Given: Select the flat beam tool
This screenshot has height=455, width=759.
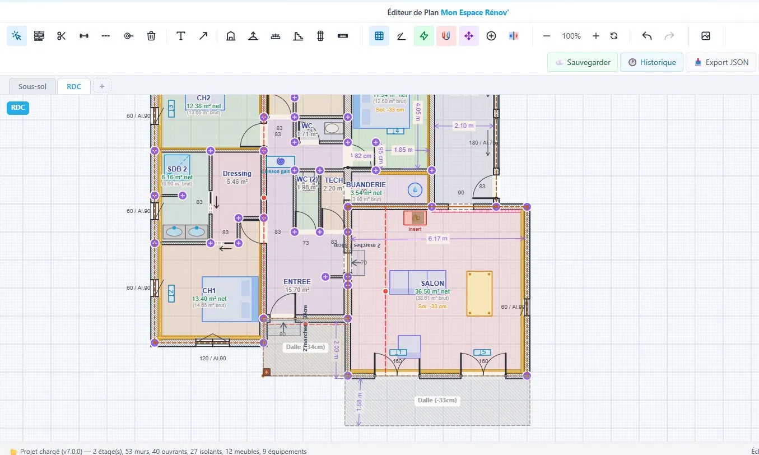Looking at the screenshot, I should [x=343, y=36].
